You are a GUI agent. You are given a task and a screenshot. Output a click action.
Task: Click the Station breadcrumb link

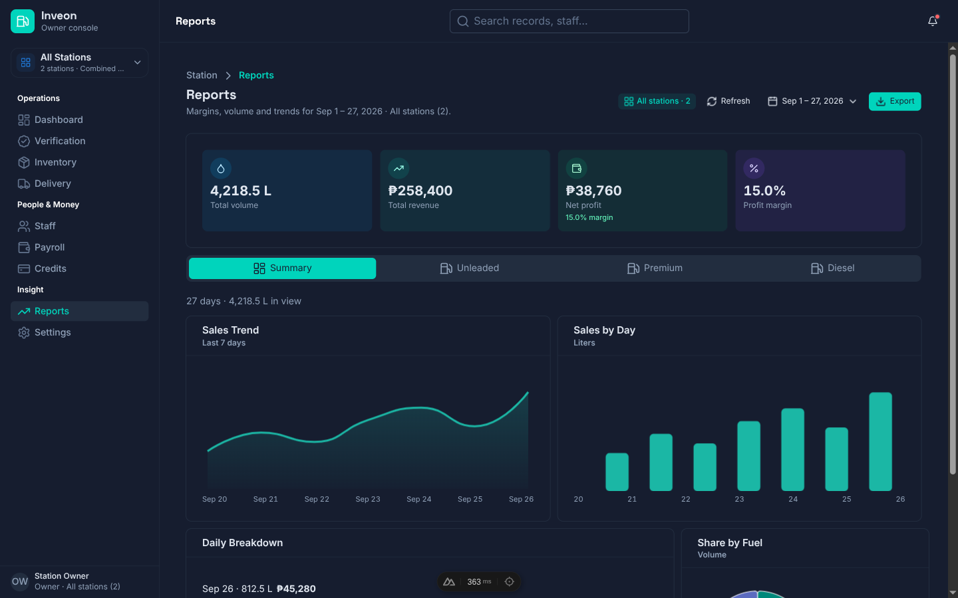202,75
